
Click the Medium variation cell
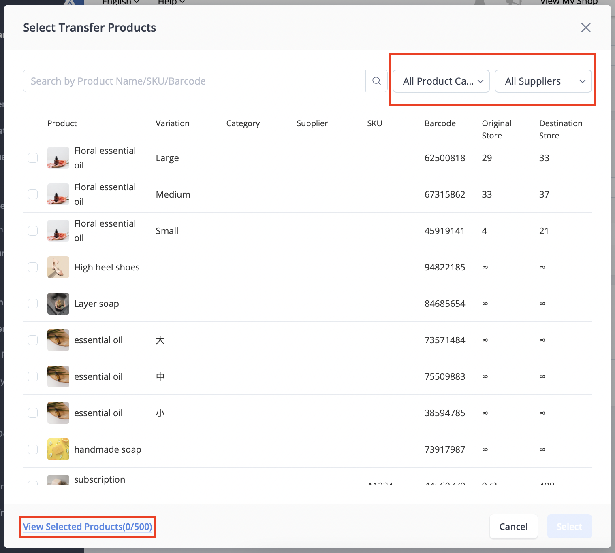pos(173,194)
